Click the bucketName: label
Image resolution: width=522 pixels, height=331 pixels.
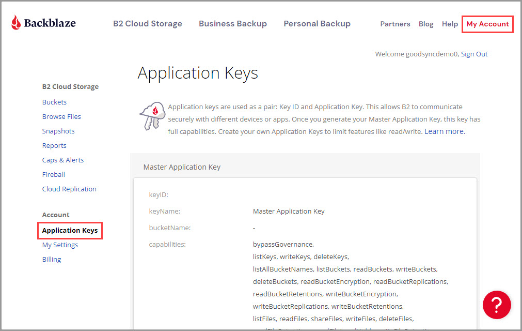pyautogui.click(x=170, y=228)
